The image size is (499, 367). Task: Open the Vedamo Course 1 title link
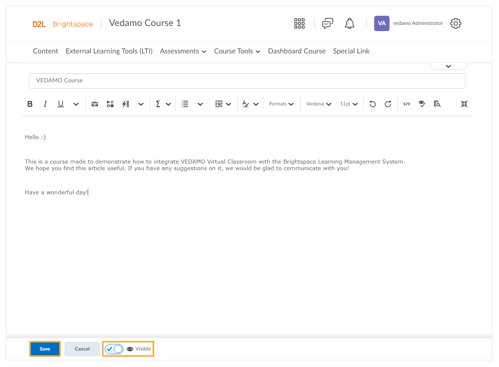coord(145,23)
